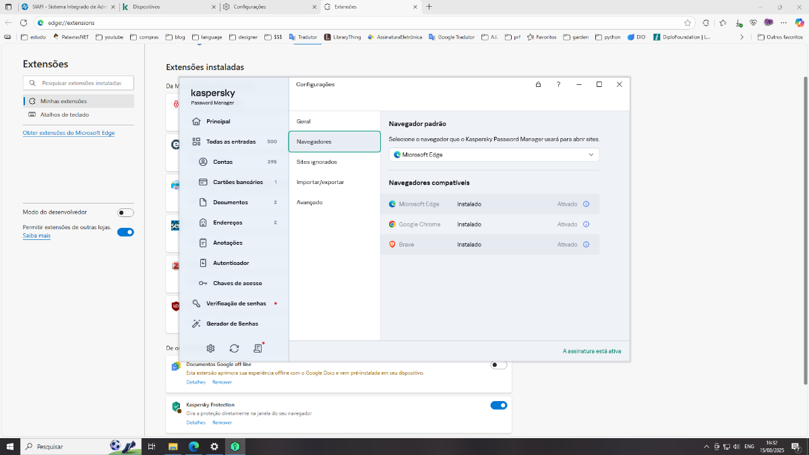Lock the Kaspersky vault via padlock icon
Screen dimensions: 809x455
[x=538, y=84]
